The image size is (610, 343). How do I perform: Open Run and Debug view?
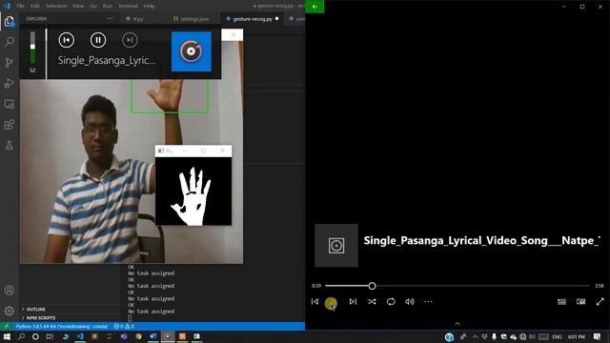point(9,83)
